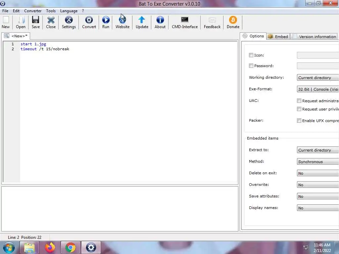The image size is (339, 254).
Task: Click the network tray icon
Action: click(306, 247)
